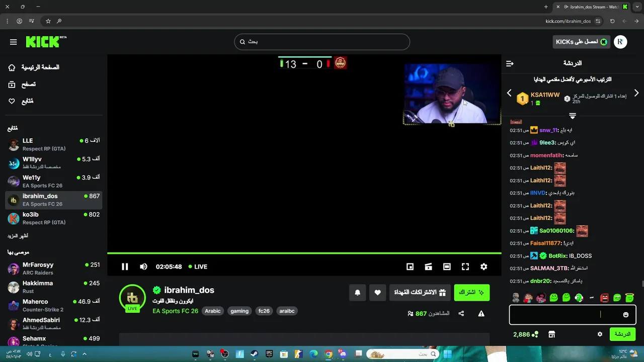Viewport: 644px width, 362px height.
Task: Click the Arabic tag
Action: tap(213, 311)
